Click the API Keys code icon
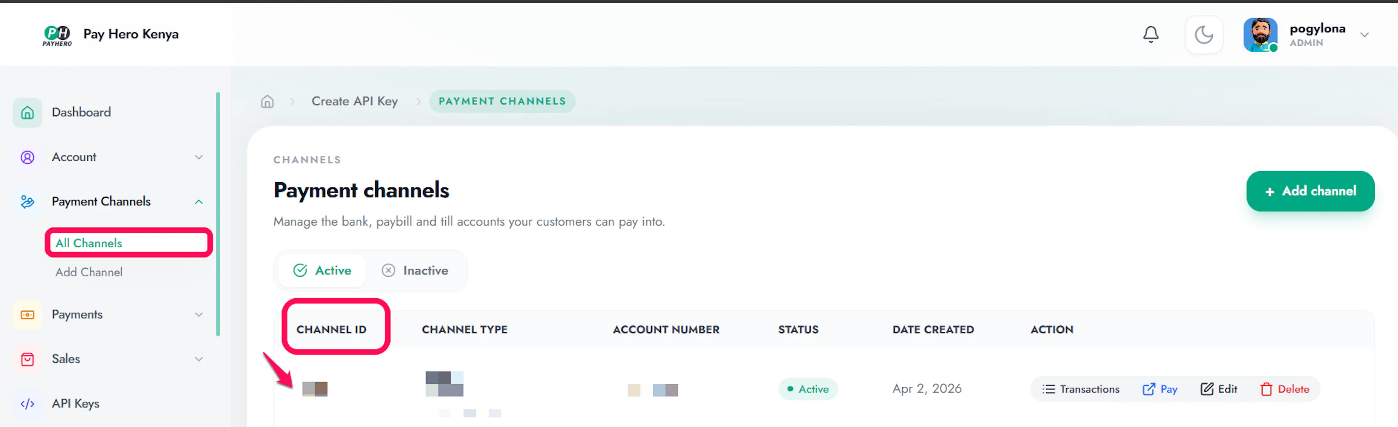Image resolution: width=1398 pixels, height=427 pixels. pos(27,403)
